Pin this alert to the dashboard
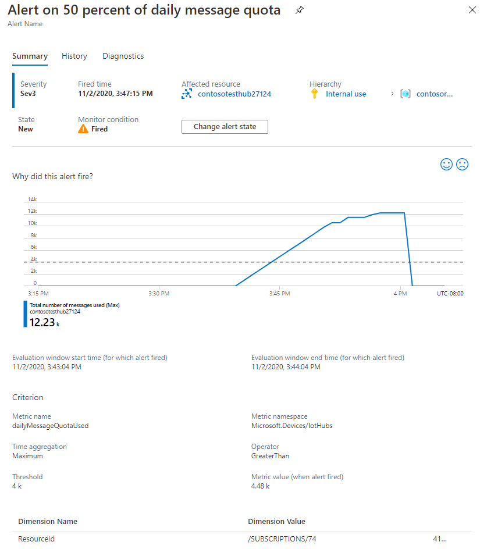 point(300,10)
